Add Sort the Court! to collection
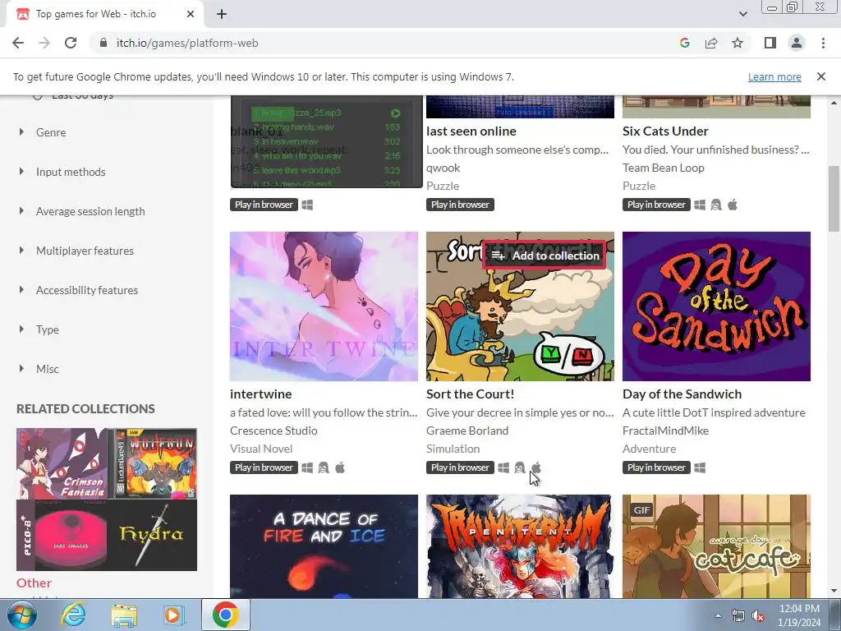 (545, 256)
